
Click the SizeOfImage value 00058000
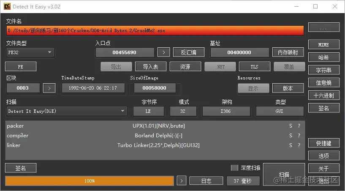155,88
